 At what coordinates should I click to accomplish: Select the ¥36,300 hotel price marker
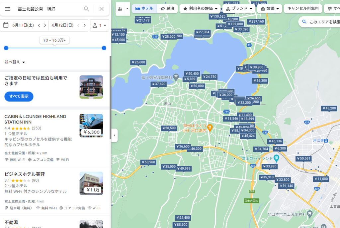pyautogui.click(x=260, y=81)
